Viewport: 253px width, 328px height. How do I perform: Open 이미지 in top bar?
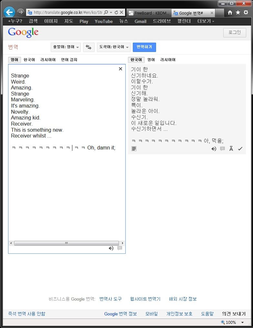pos(51,21)
